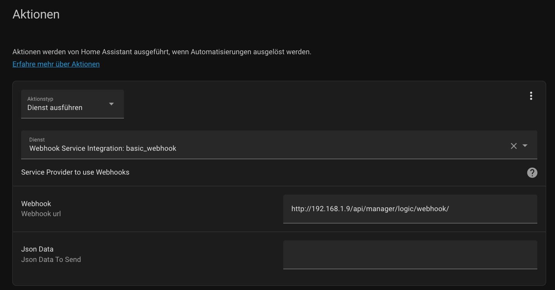555x290 pixels.
Task: Click the Home Assistant actions description paragraph
Action: 162,52
